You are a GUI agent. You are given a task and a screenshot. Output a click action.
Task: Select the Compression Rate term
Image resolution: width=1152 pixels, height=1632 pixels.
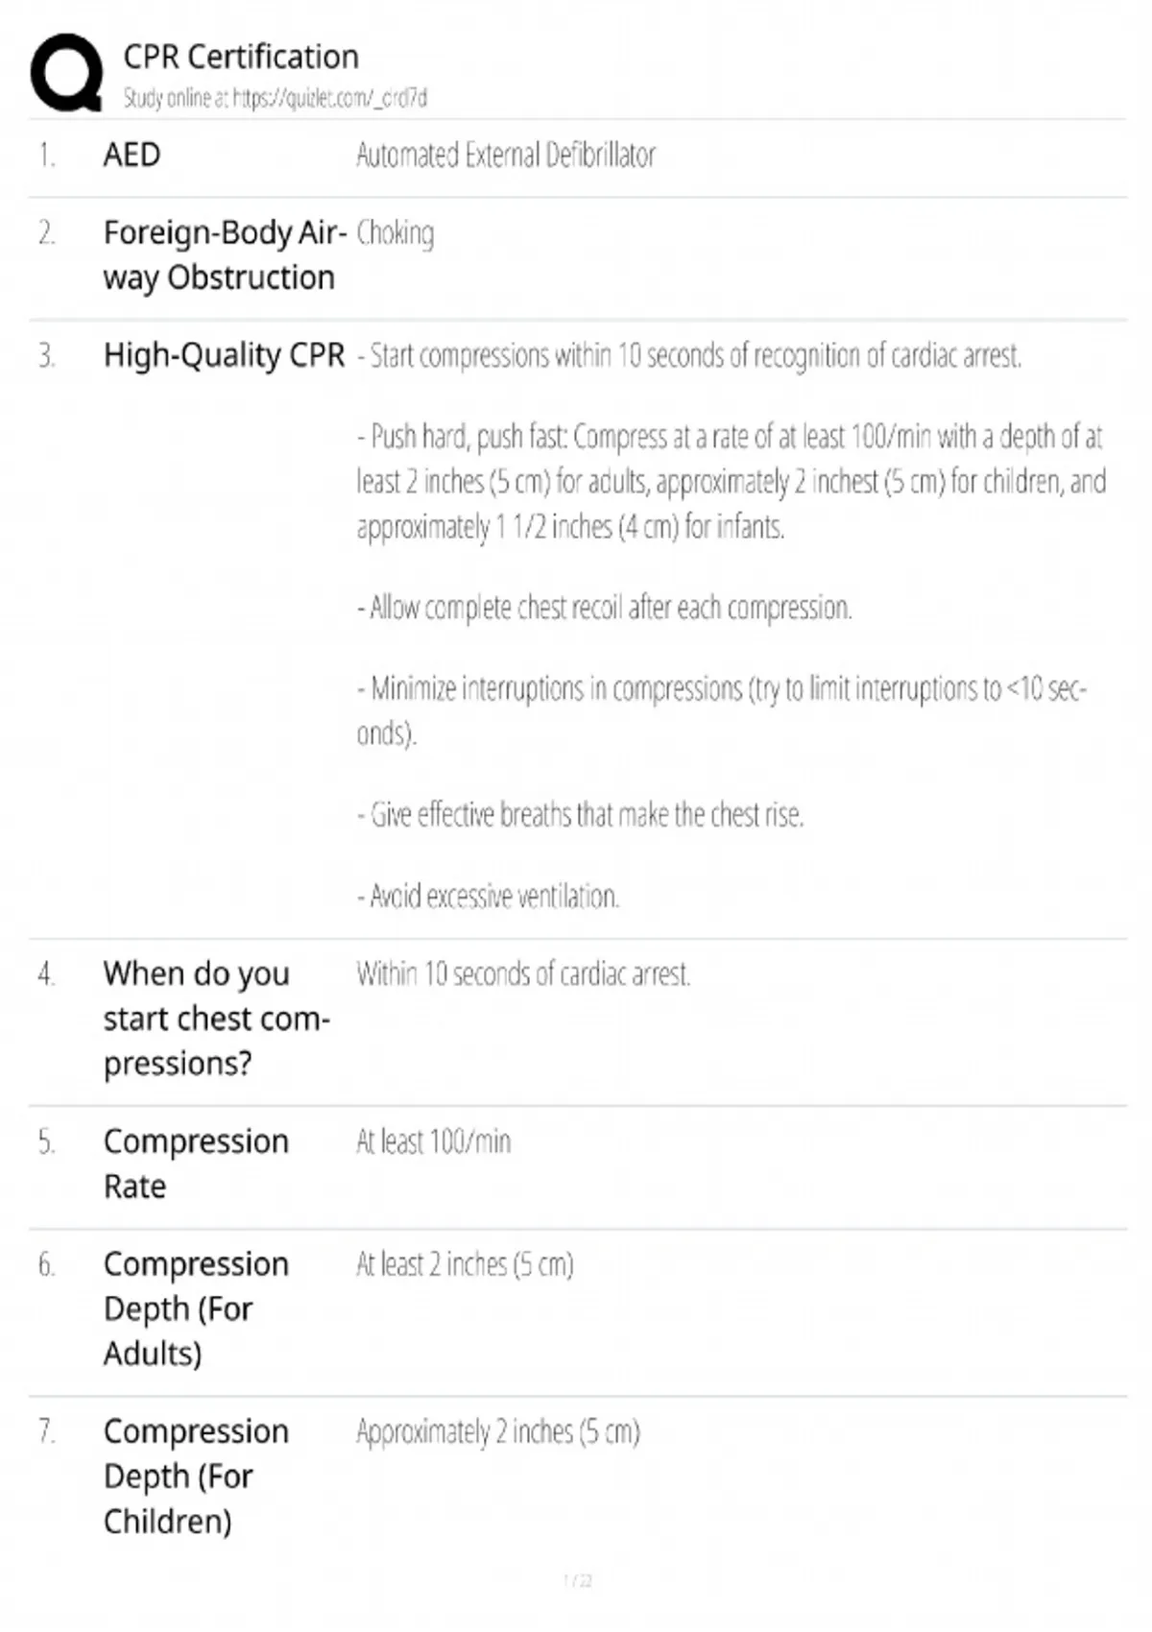[x=196, y=1164]
